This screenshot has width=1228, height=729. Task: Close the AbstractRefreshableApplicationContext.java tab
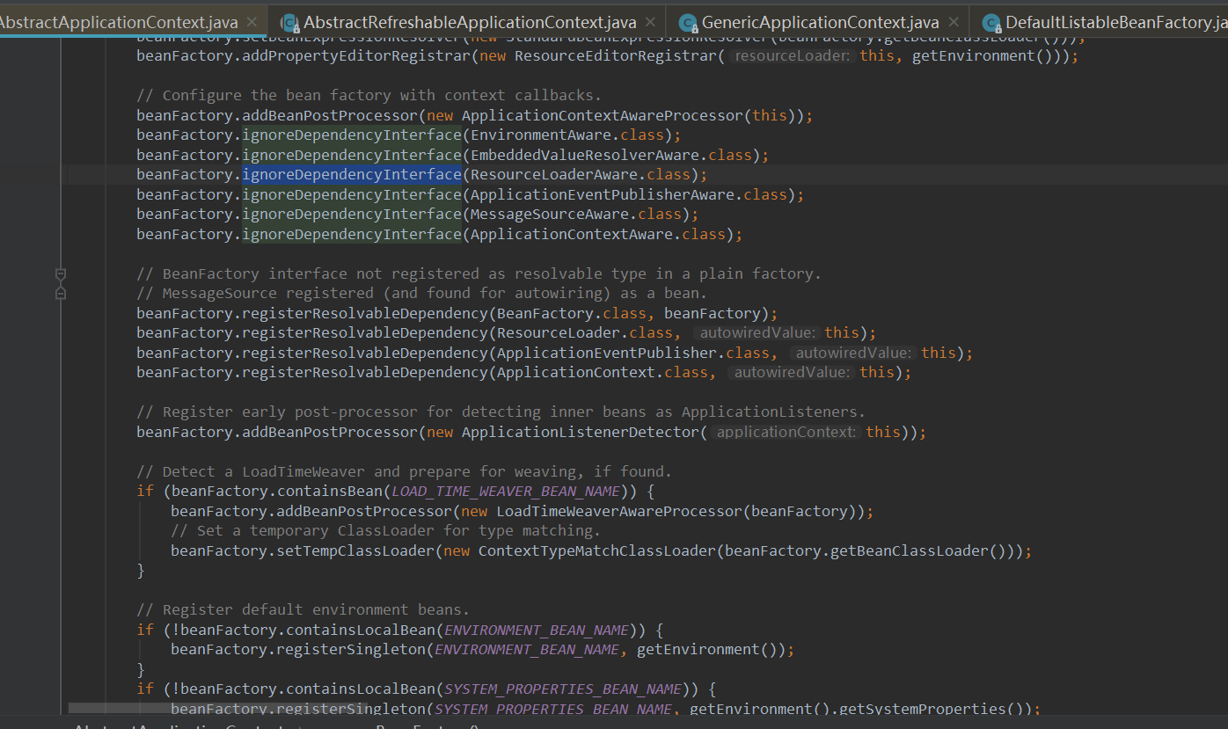(651, 22)
